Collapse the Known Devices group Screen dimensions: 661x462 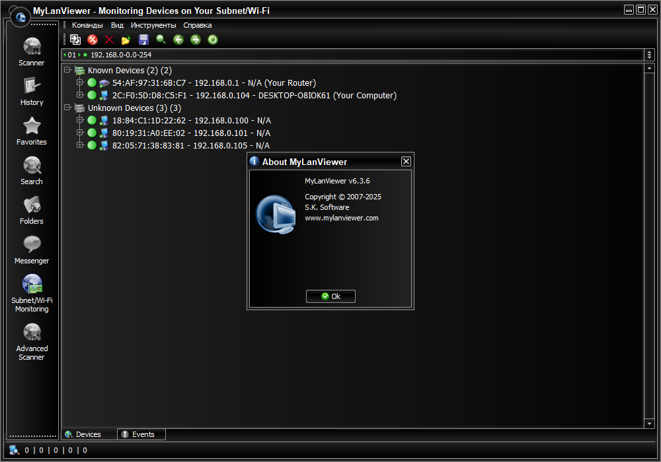click(67, 70)
